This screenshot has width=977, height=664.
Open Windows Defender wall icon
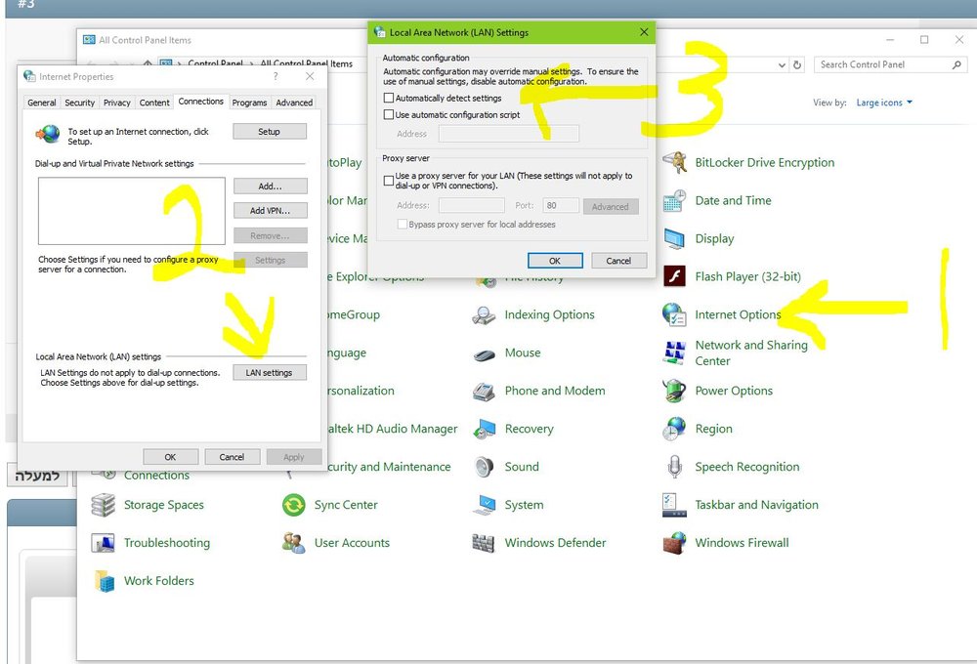(484, 543)
